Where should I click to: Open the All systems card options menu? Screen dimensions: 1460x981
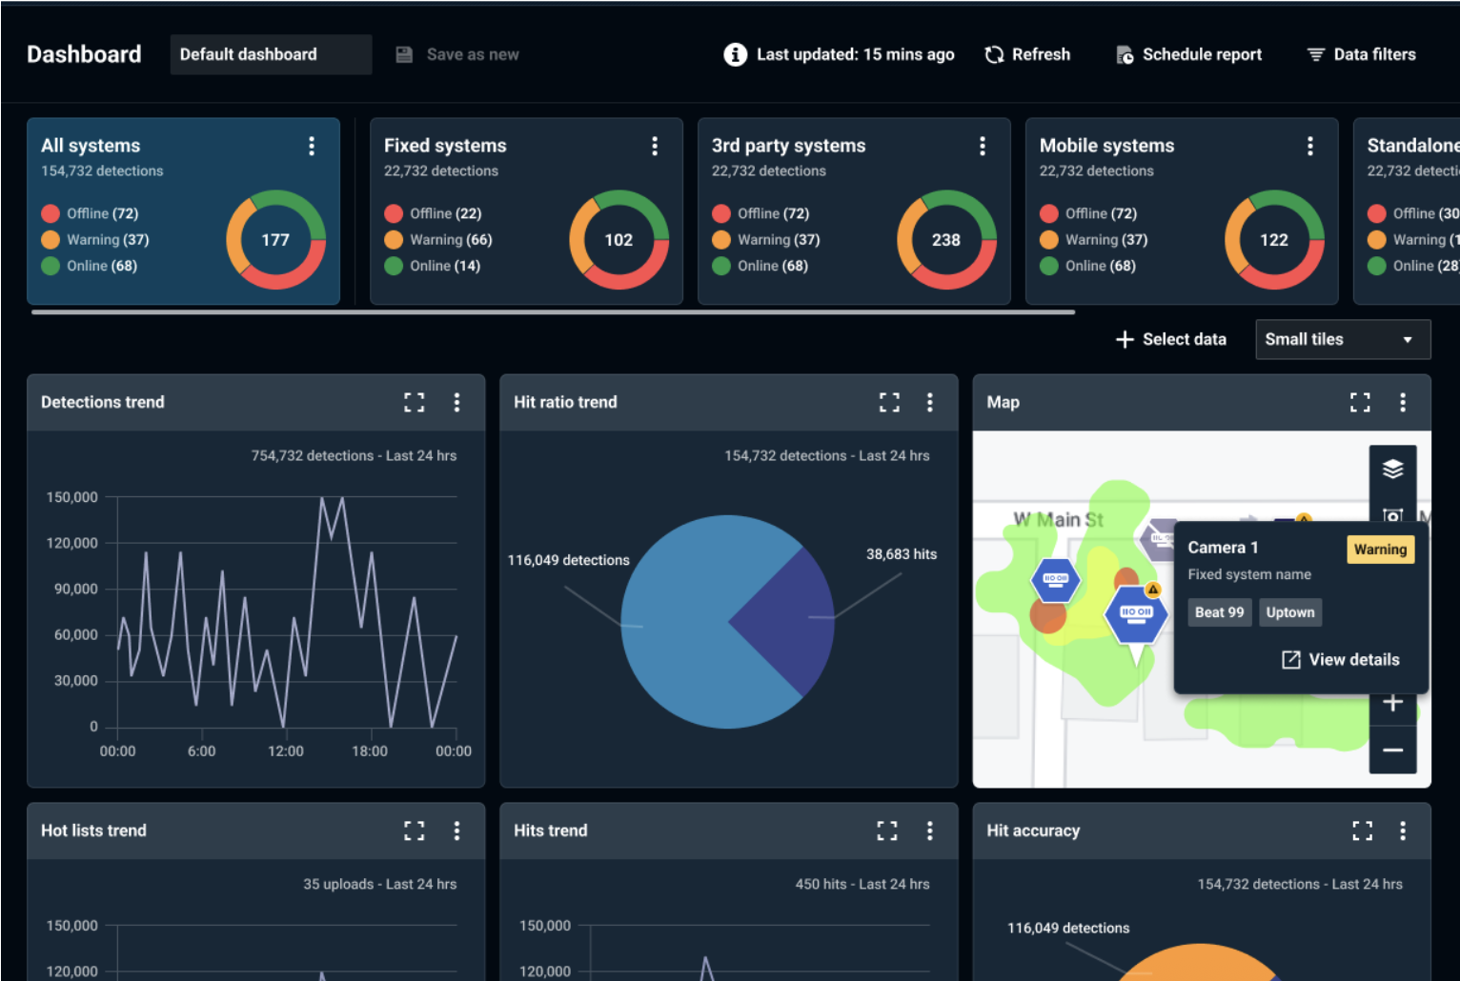coord(312,146)
